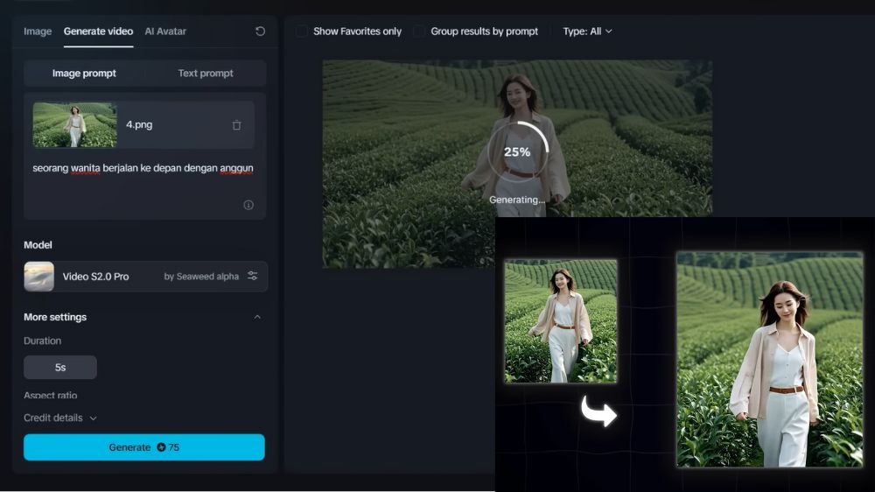Open the Type: All dropdown

click(587, 32)
